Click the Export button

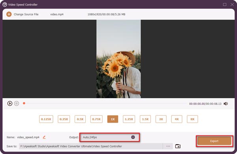point(214,141)
